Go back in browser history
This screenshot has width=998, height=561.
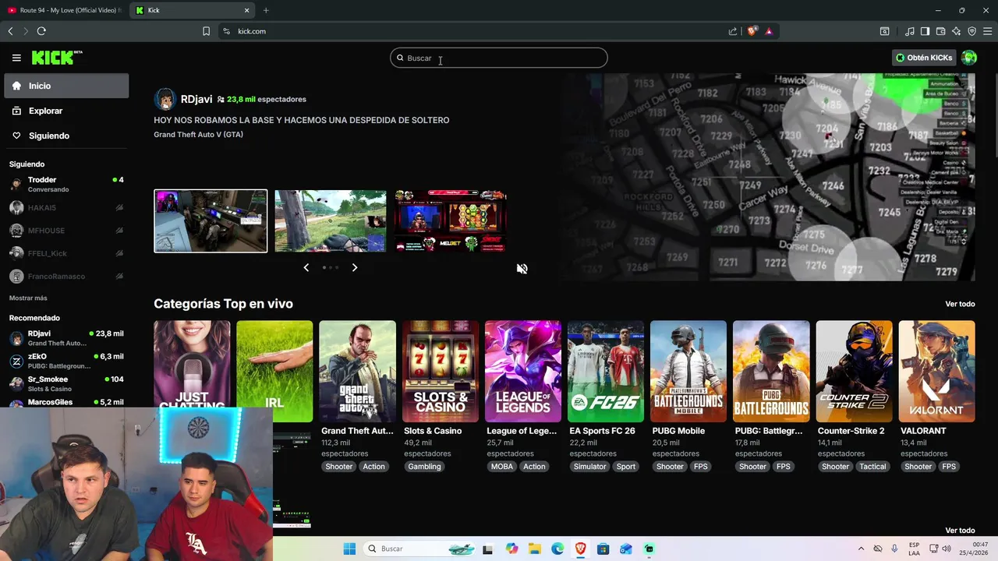tap(10, 31)
